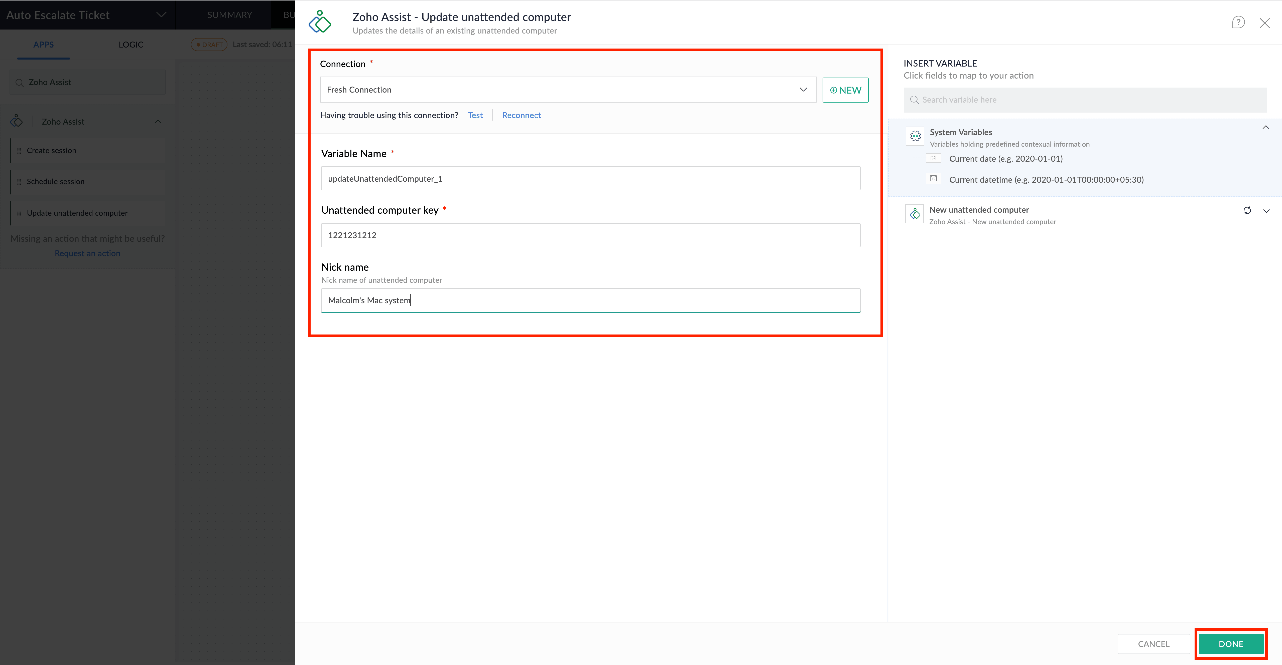The width and height of the screenshot is (1282, 665).
Task: Click the refresh icon for New unattended computer
Action: pyautogui.click(x=1247, y=211)
